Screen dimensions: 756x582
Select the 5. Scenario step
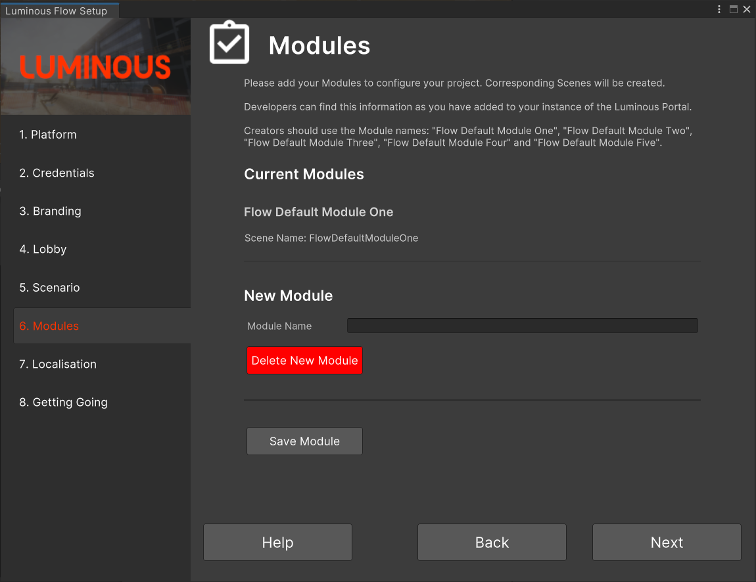[x=49, y=287]
